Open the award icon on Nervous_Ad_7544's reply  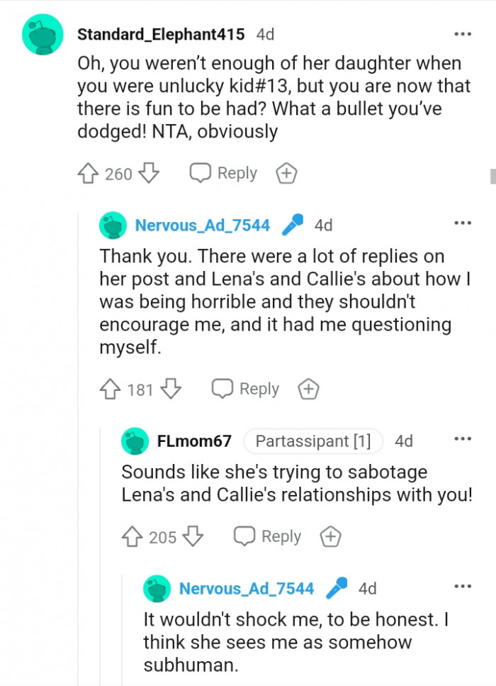[308, 389]
